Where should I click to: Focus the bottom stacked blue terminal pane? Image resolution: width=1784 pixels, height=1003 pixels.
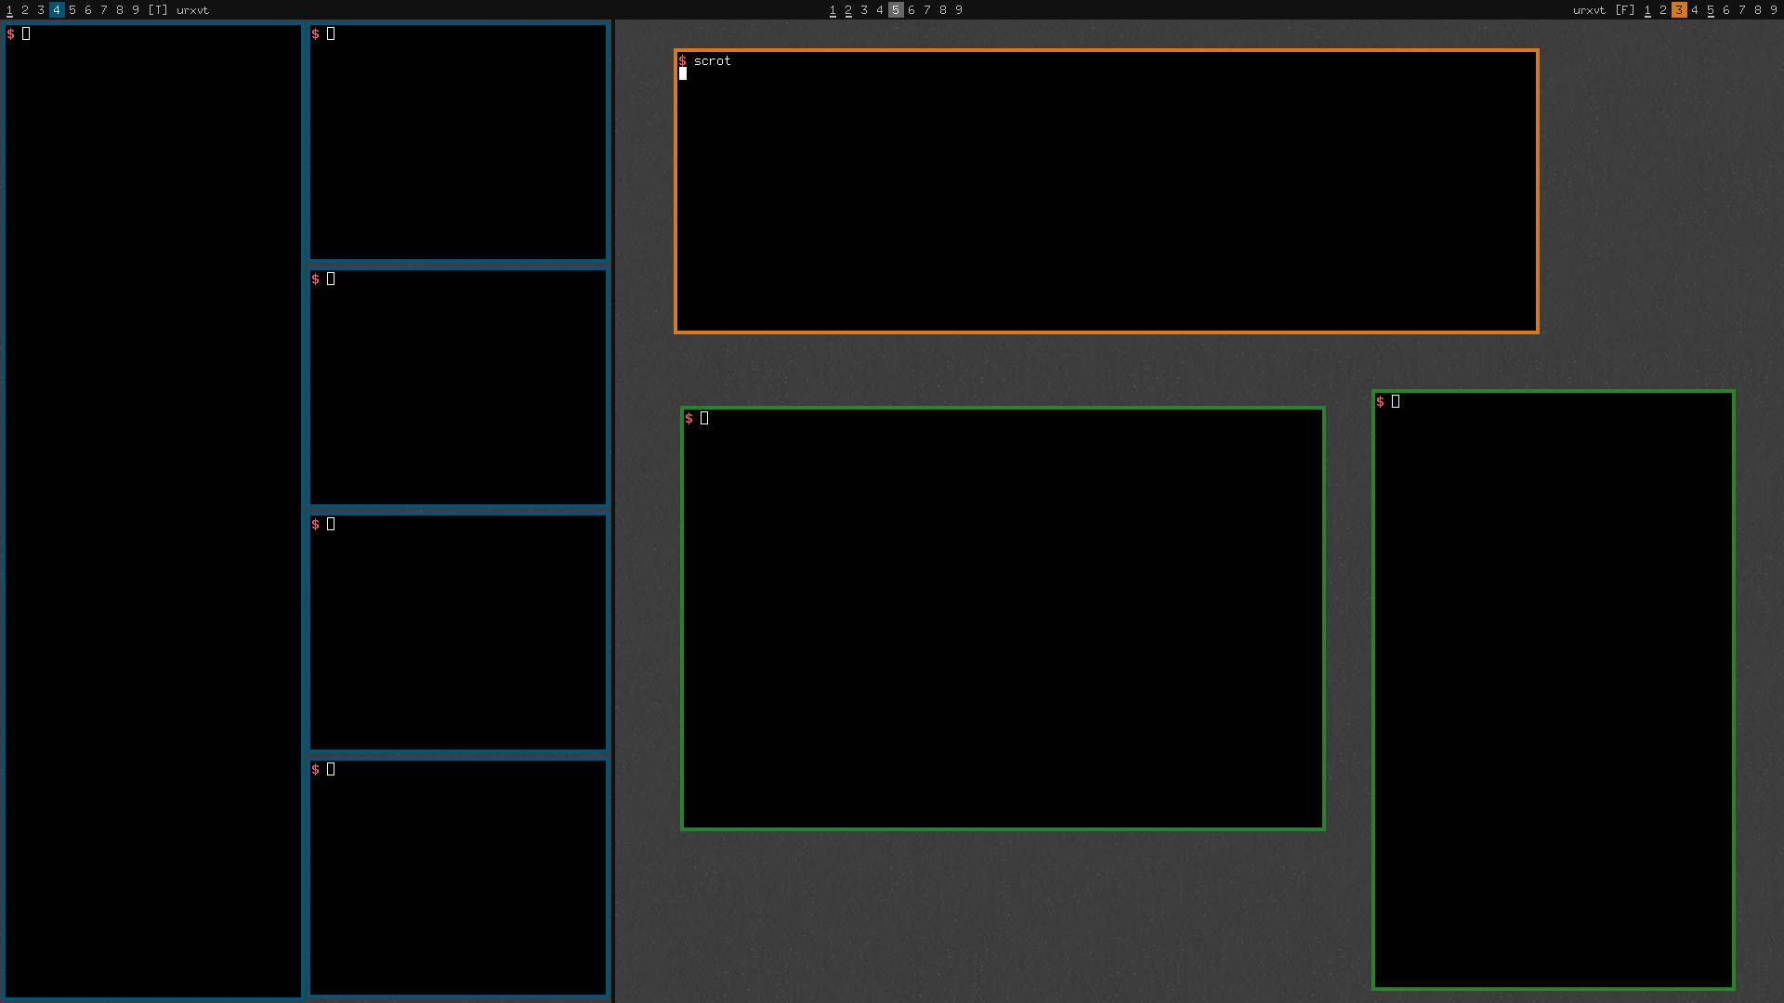pos(458,878)
